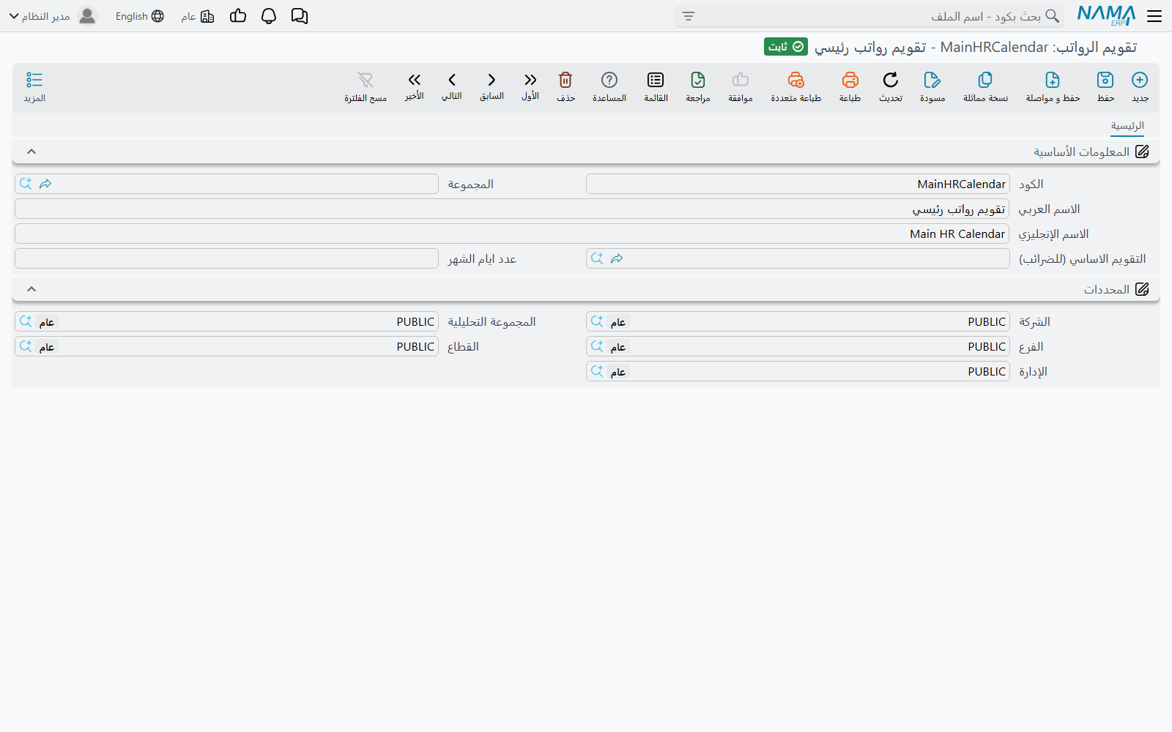Open the chat messages icon
This screenshot has height=732, width=1172.
click(x=300, y=16)
